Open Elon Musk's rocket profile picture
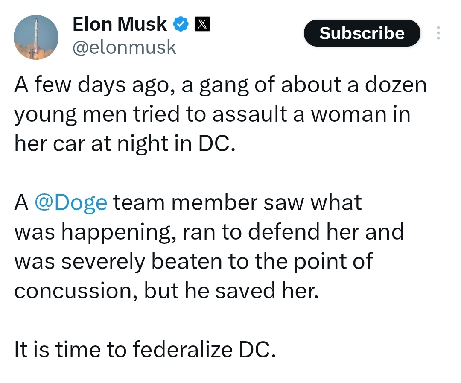Image resolution: width=461 pixels, height=383 pixels. pyautogui.click(x=36, y=37)
